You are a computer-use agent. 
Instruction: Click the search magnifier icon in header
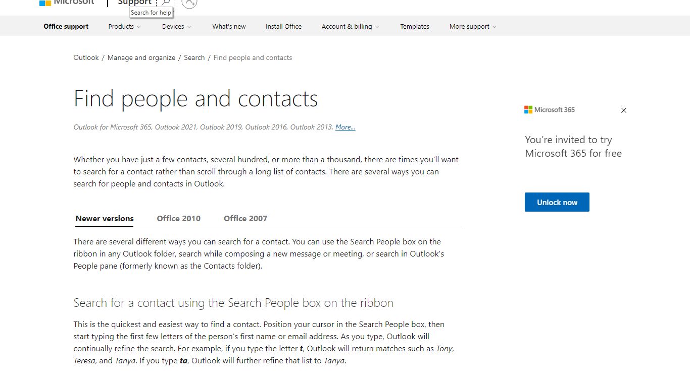pyautogui.click(x=166, y=3)
